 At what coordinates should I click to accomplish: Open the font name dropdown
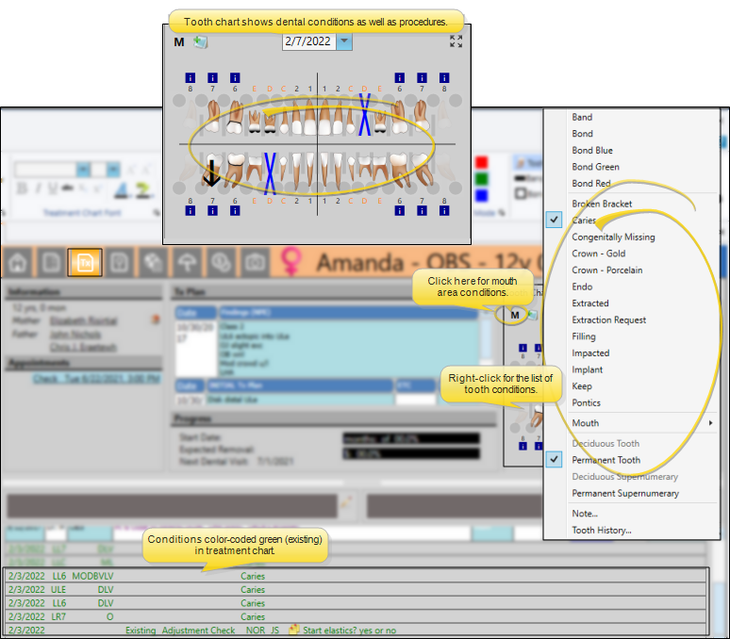(x=83, y=170)
